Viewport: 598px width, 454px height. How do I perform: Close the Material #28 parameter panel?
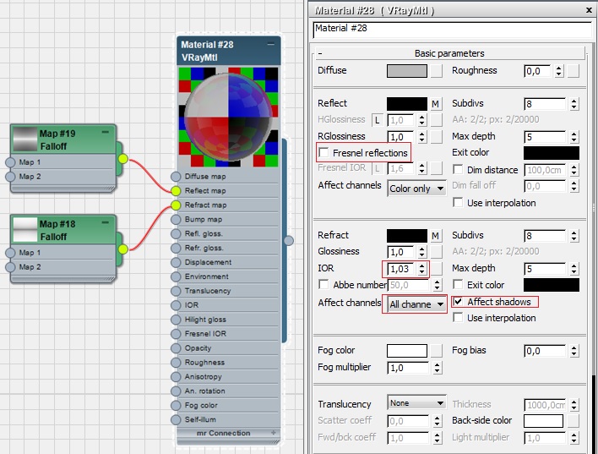pyautogui.click(x=590, y=10)
